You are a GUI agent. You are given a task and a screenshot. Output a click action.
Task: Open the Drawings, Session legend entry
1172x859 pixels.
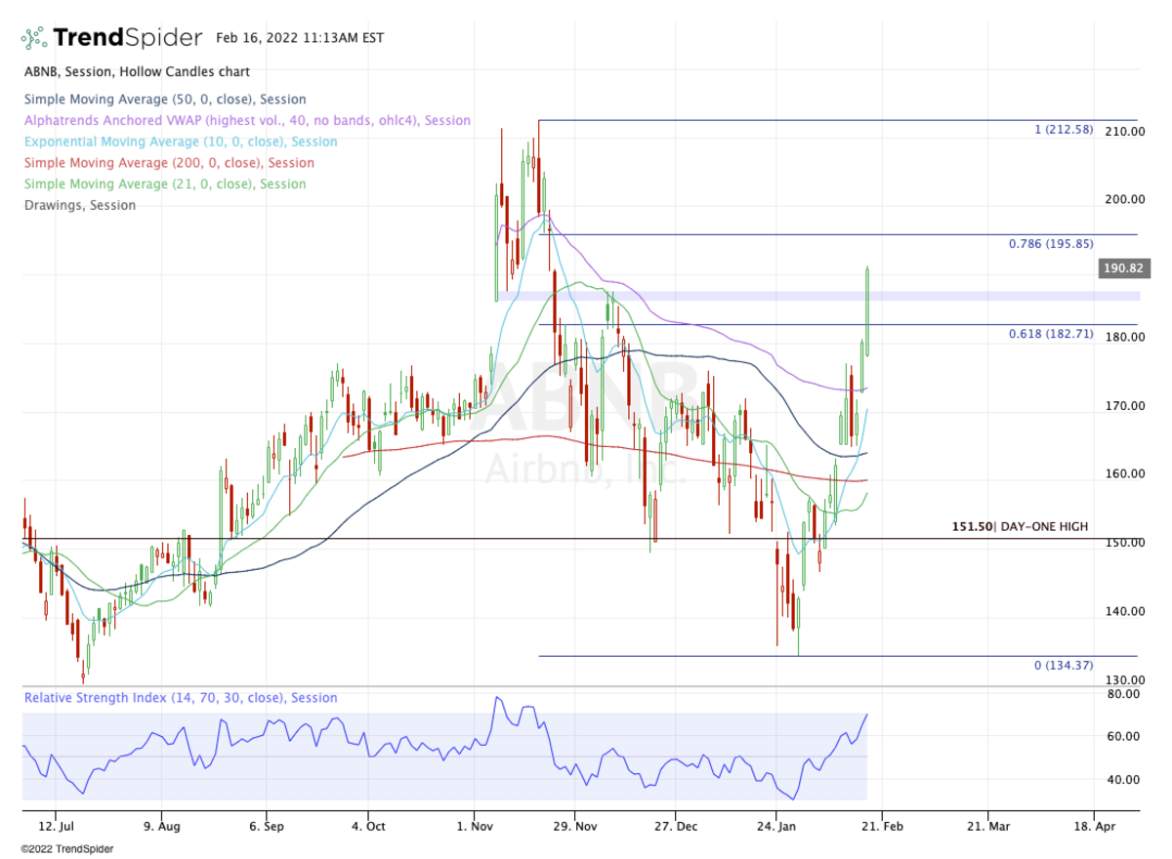80,206
